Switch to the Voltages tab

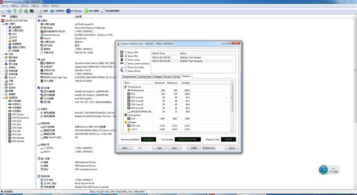(158, 77)
